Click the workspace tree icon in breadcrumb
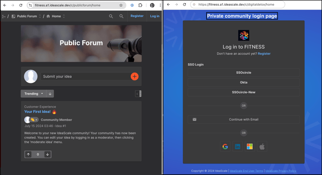This screenshot has width=322, height=175. tap(4, 16)
